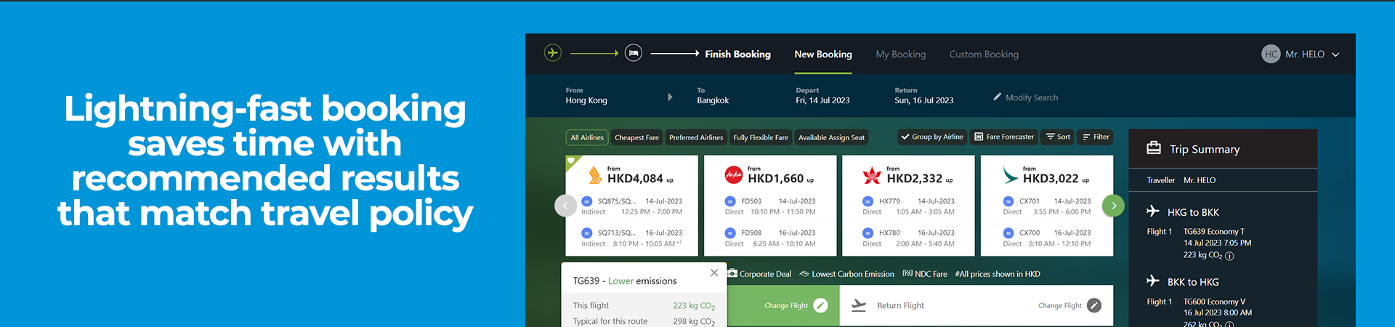Viewport: 1395px width, 327px height.
Task: Click the SQ713 return flight row
Action: pyautogui.click(x=631, y=238)
